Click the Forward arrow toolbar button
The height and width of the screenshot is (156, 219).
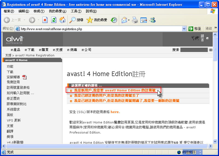pos(32,20)
